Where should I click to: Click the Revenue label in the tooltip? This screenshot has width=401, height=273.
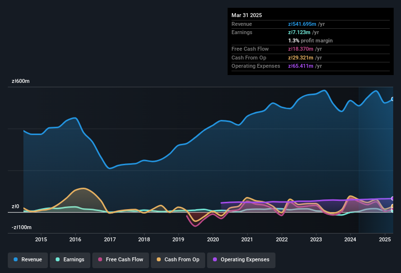pyautogui.click(x=242, y=24)
